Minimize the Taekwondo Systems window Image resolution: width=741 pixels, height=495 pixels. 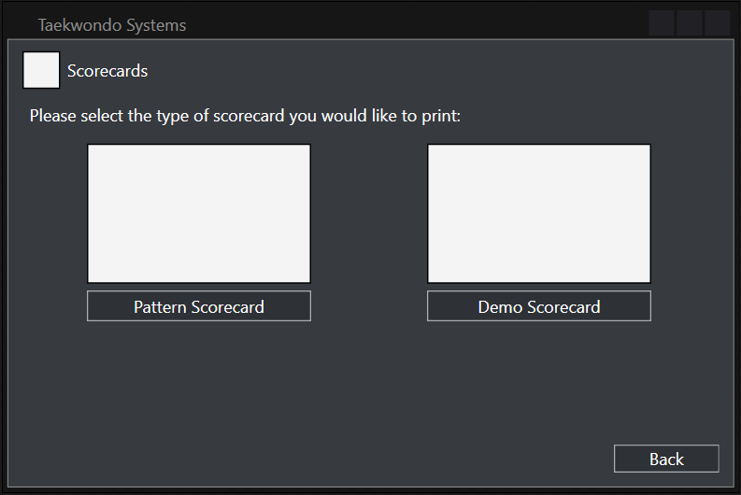(662, 23)
